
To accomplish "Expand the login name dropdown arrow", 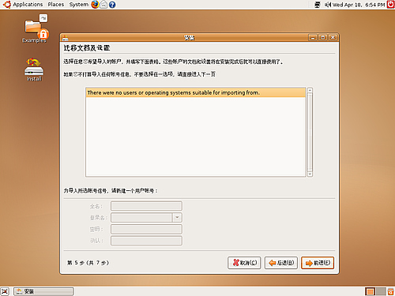I will 177,218.
